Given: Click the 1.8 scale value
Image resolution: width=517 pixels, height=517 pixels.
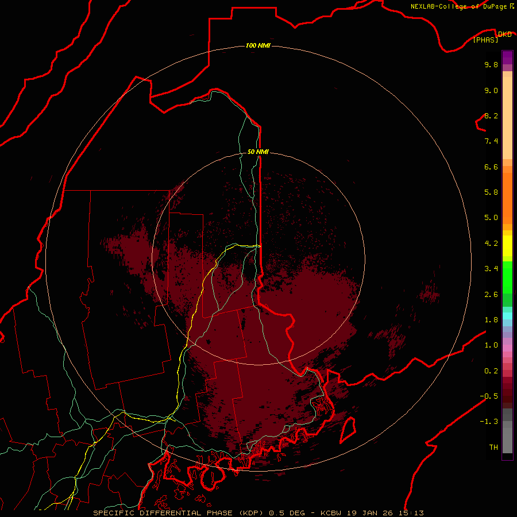Looking at the screenshot, I should point(491,320).
